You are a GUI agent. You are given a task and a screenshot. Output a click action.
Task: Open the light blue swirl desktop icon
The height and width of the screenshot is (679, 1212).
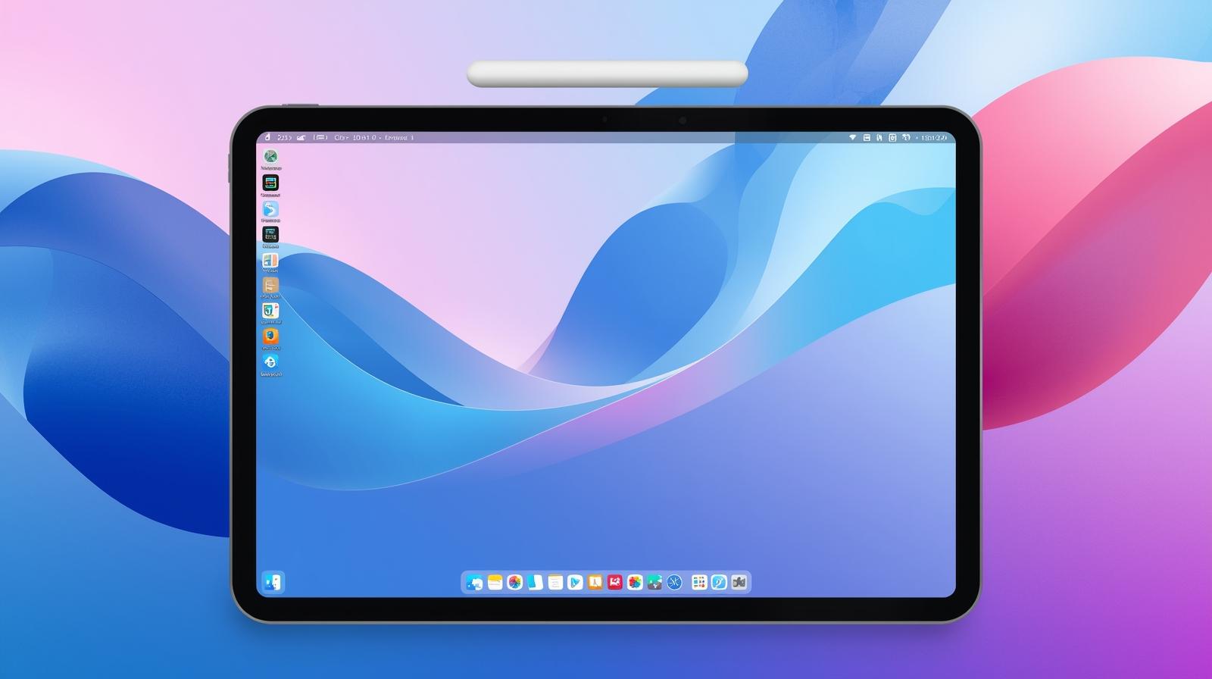tap(270, 209)
